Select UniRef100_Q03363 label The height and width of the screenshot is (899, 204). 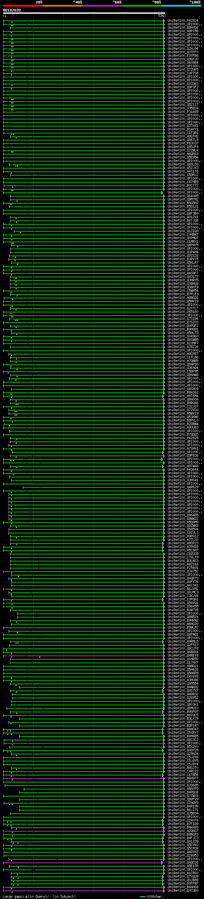pyautogui.click(x=183, y=84)
